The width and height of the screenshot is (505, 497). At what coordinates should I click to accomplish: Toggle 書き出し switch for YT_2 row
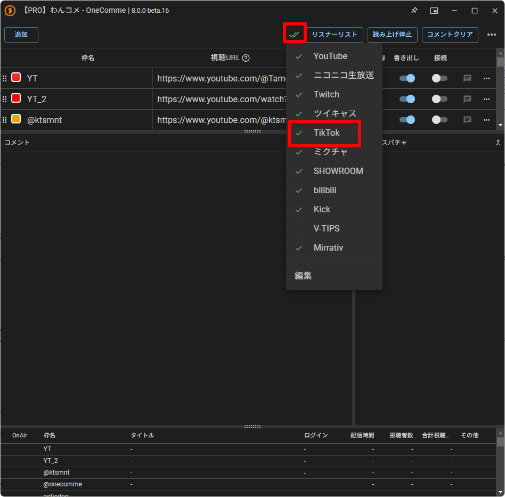[x=407, y=99]
